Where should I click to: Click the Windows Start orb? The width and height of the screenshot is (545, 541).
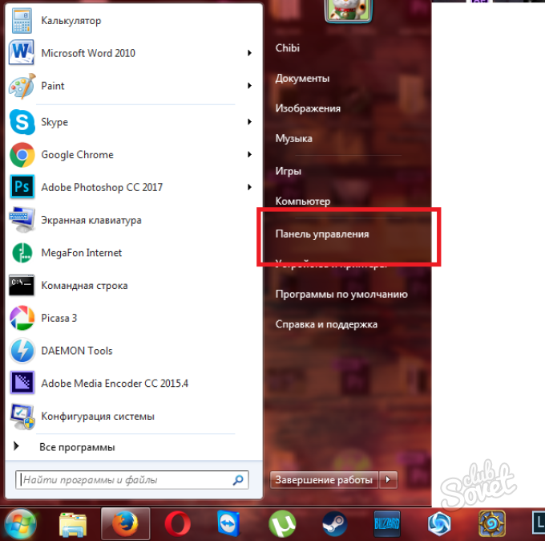click(21, 523)
